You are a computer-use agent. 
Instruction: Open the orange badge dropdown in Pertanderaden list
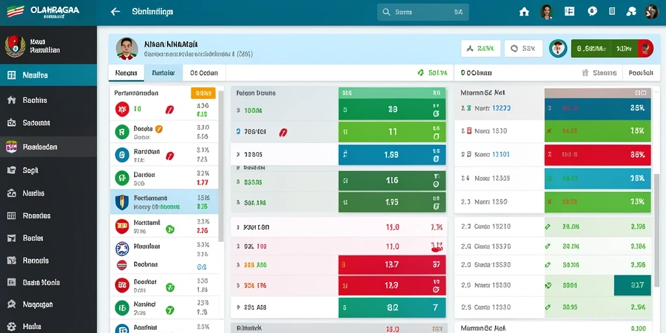pos(203,93)
